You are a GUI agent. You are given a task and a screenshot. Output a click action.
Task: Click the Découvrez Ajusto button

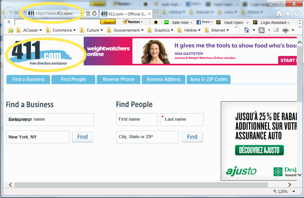(x=259, y=150)
